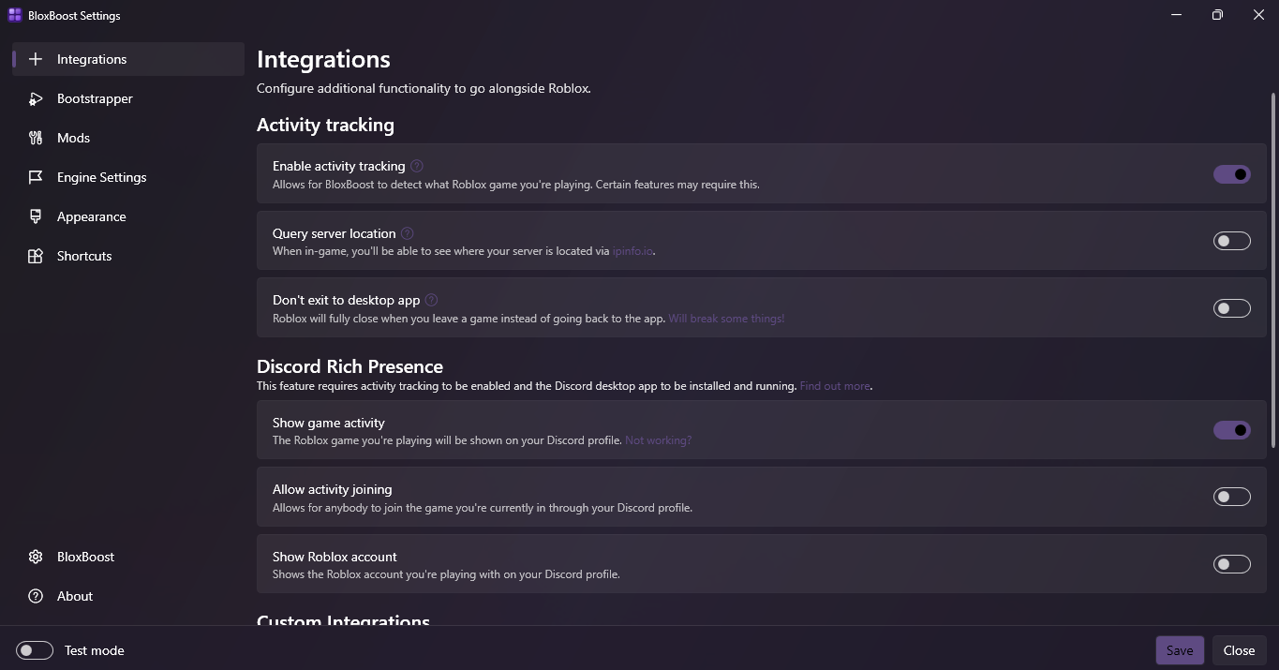Click the Integrations plus icon in sidebar
This screenshot has width=1279, height=670.
pyautogui.click(x=36, y=59)
